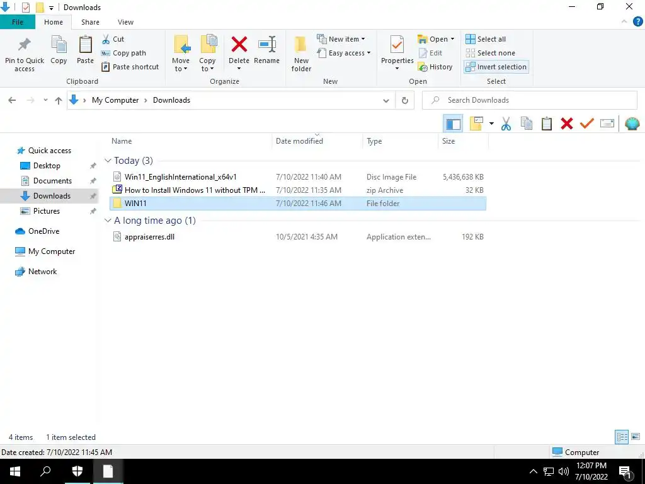Switch to the Share ribbon tab

90,22
